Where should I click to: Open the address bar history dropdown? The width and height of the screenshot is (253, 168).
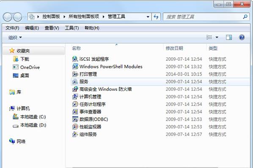click(148, 16)
